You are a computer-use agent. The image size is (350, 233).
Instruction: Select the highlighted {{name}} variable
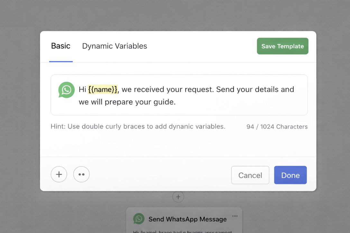[x=103, y=89]
